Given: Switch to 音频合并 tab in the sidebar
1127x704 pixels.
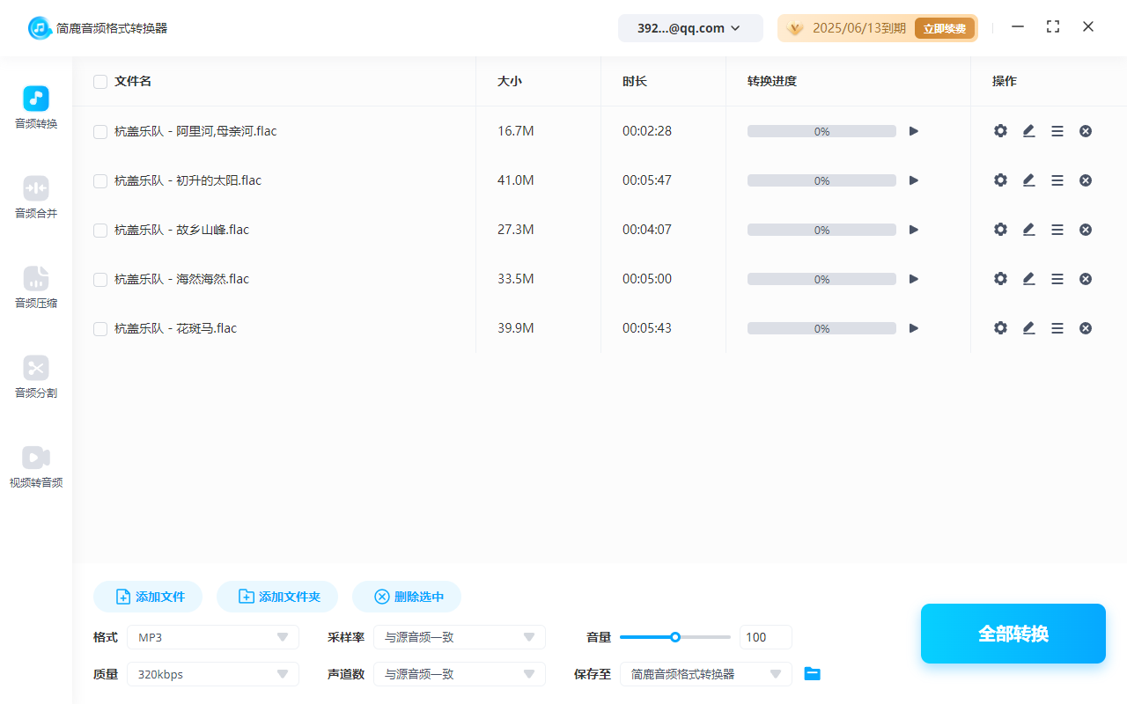Looking at the screenshot, I should pos(36,198).
